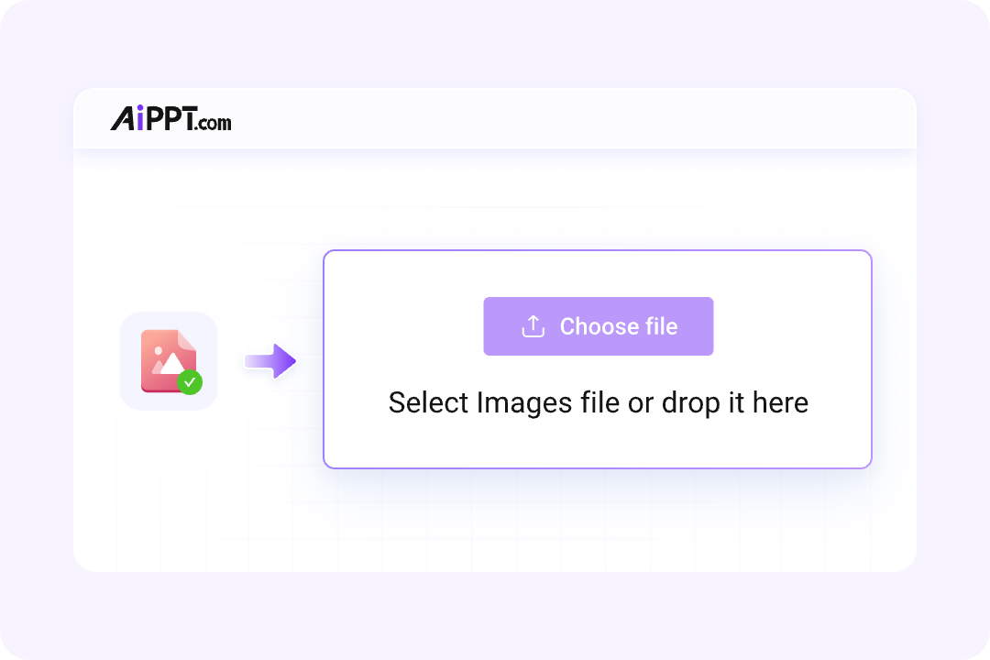Image resolution: width=990 pixels, height=660 pixels.
Task: Click inside the purple-bordered upload drop zone
Action: (x=598, y=440)
